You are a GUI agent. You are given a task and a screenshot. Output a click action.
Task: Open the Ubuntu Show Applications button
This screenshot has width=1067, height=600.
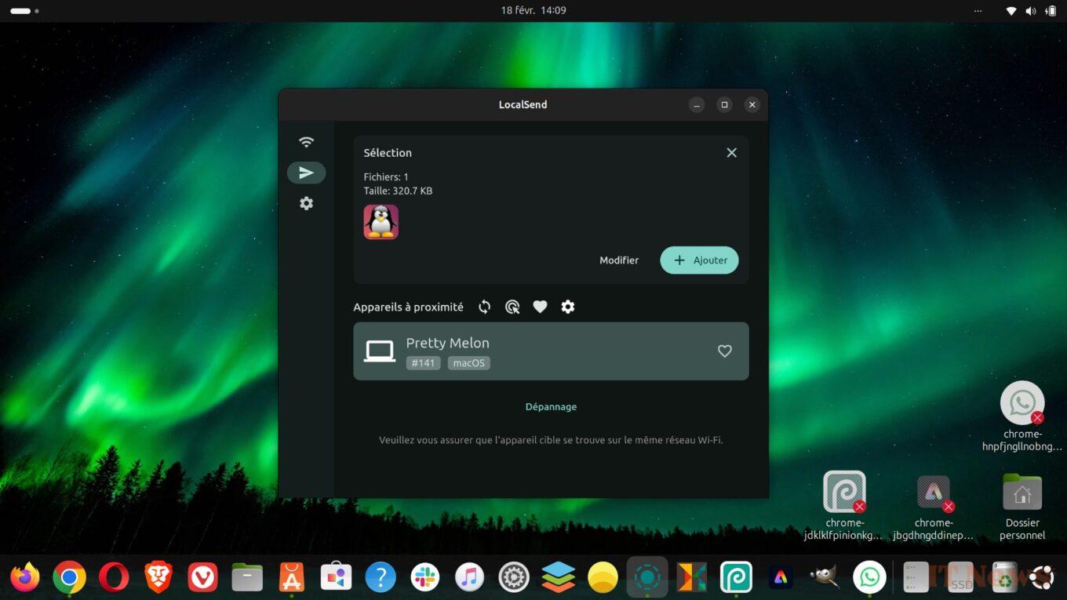(x=1042, y=578)
